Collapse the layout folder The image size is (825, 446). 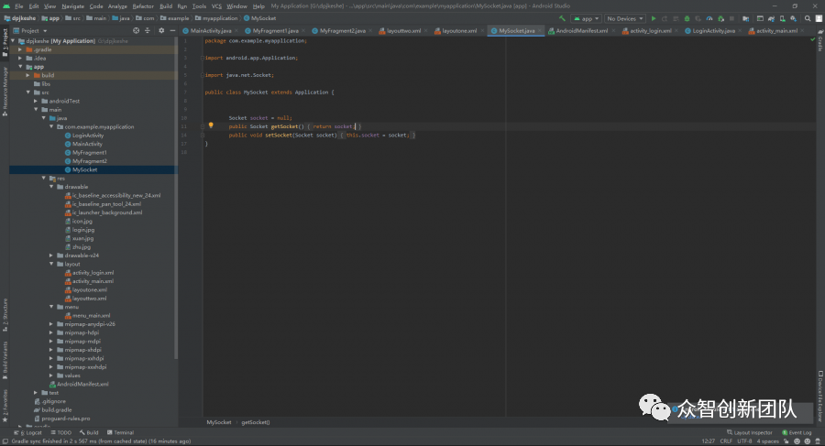coord(51,264)
